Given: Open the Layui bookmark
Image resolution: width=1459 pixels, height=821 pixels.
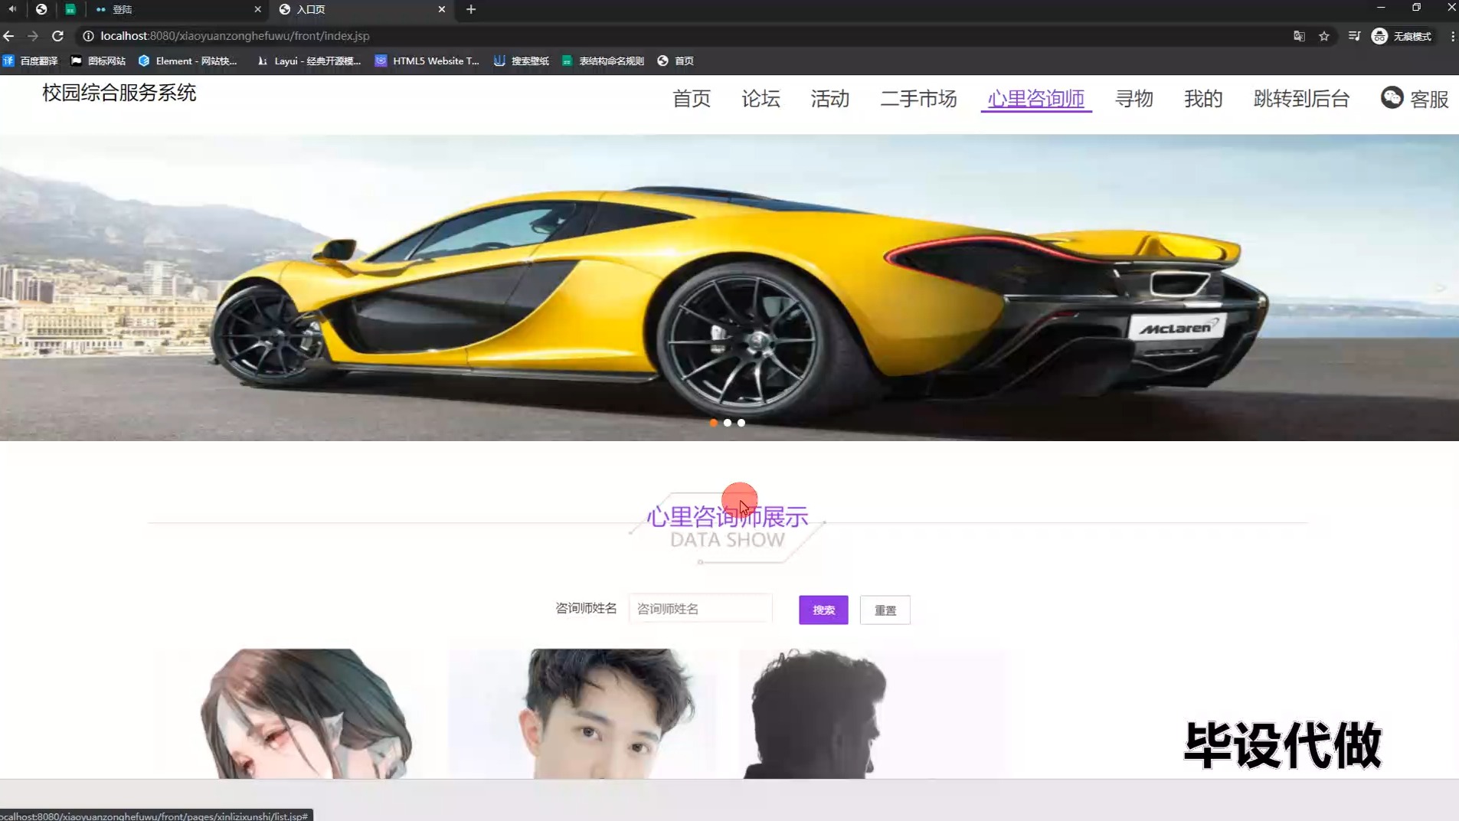Looking at the screenshot, I should [309, 61].
